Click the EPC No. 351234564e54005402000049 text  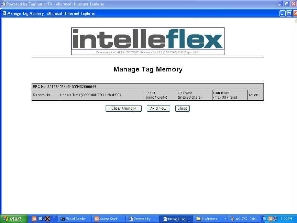(65, 87)
